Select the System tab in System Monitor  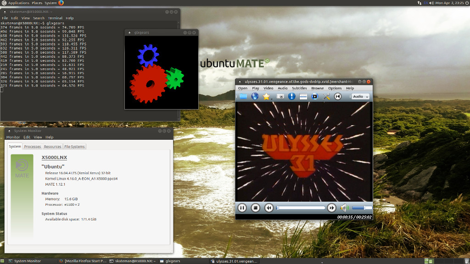[15, 146]
